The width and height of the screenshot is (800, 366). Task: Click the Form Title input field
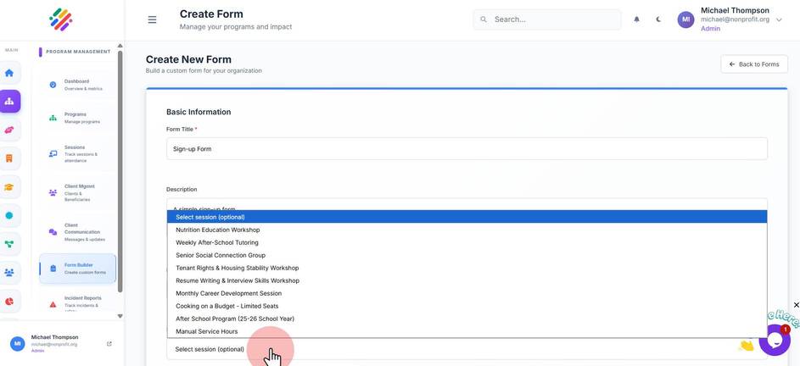(x=467, y=149)
